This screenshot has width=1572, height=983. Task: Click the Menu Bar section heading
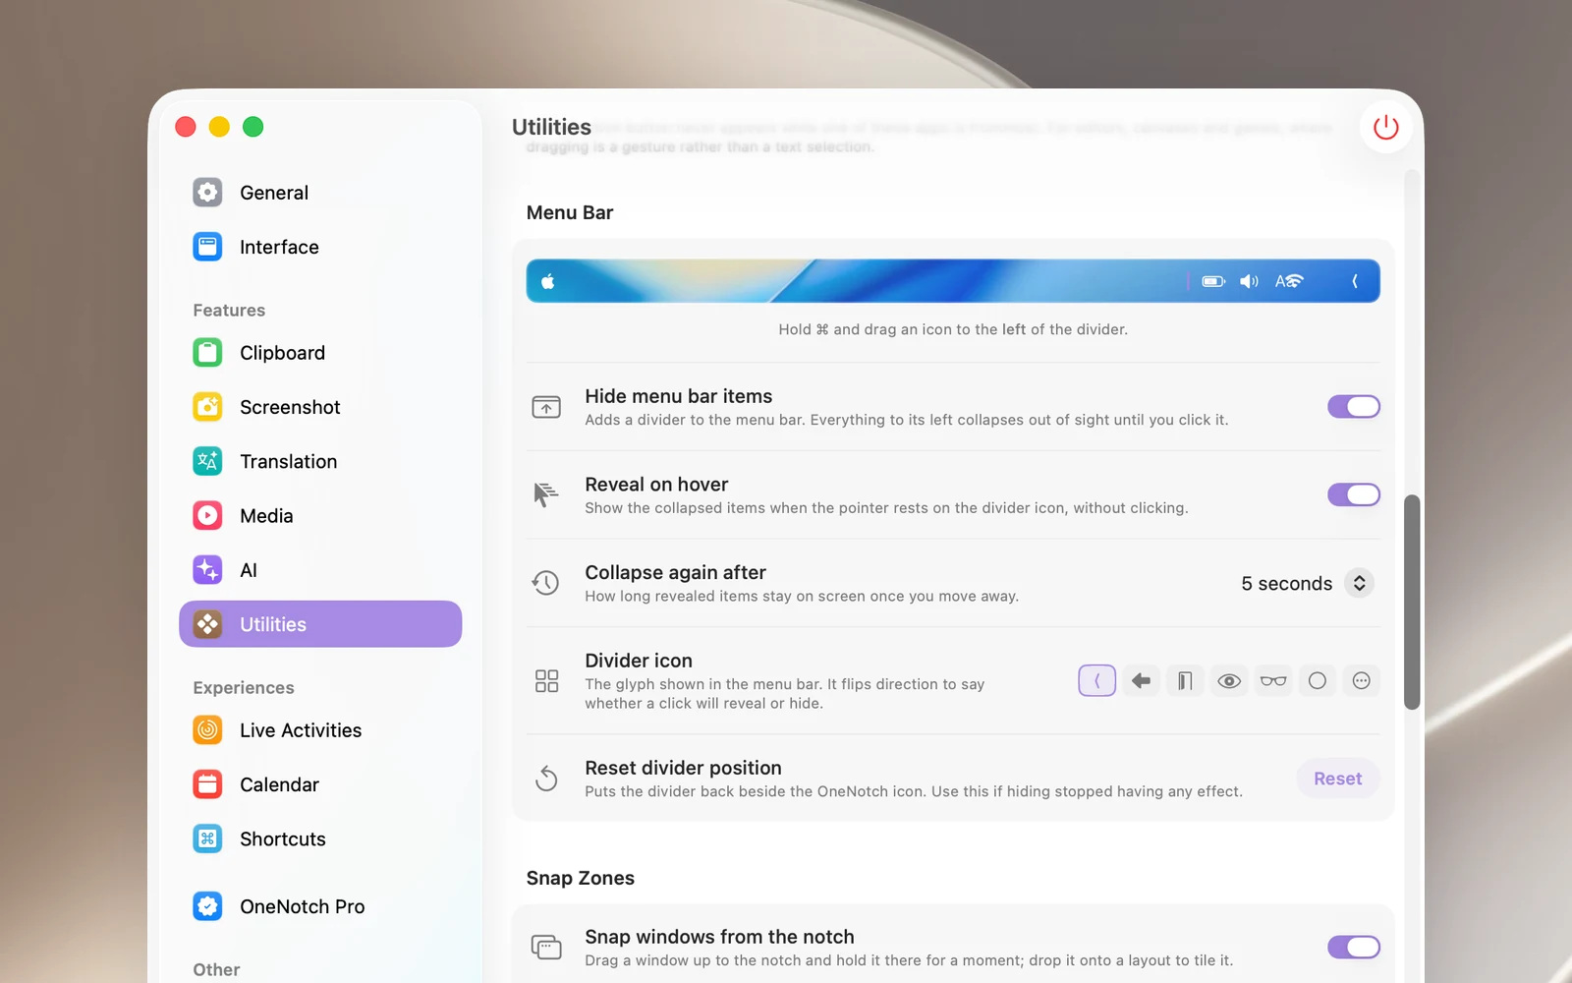pos(570,212)
